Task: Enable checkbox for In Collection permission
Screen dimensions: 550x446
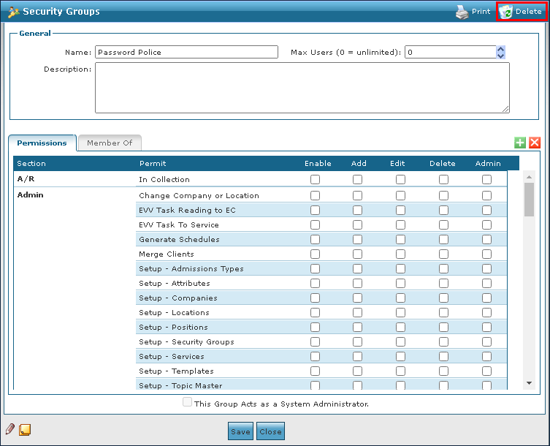Action: [315, 180]
